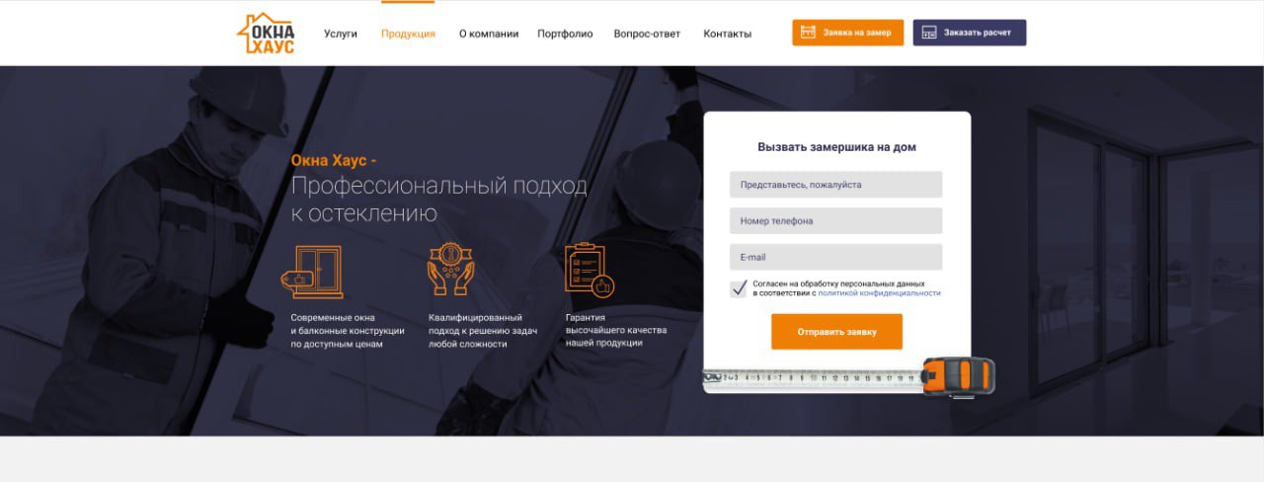The height and width of the screenshot is (482, 1264).
Task: Click the clipboard with thumbs-up icon
Action: point(590,270)
